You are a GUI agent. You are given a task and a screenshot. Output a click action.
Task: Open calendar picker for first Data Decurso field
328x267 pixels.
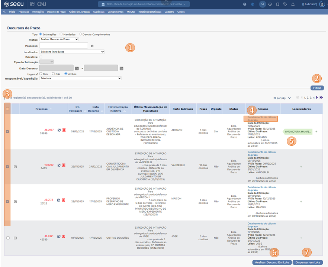click(x=77, y=68)
